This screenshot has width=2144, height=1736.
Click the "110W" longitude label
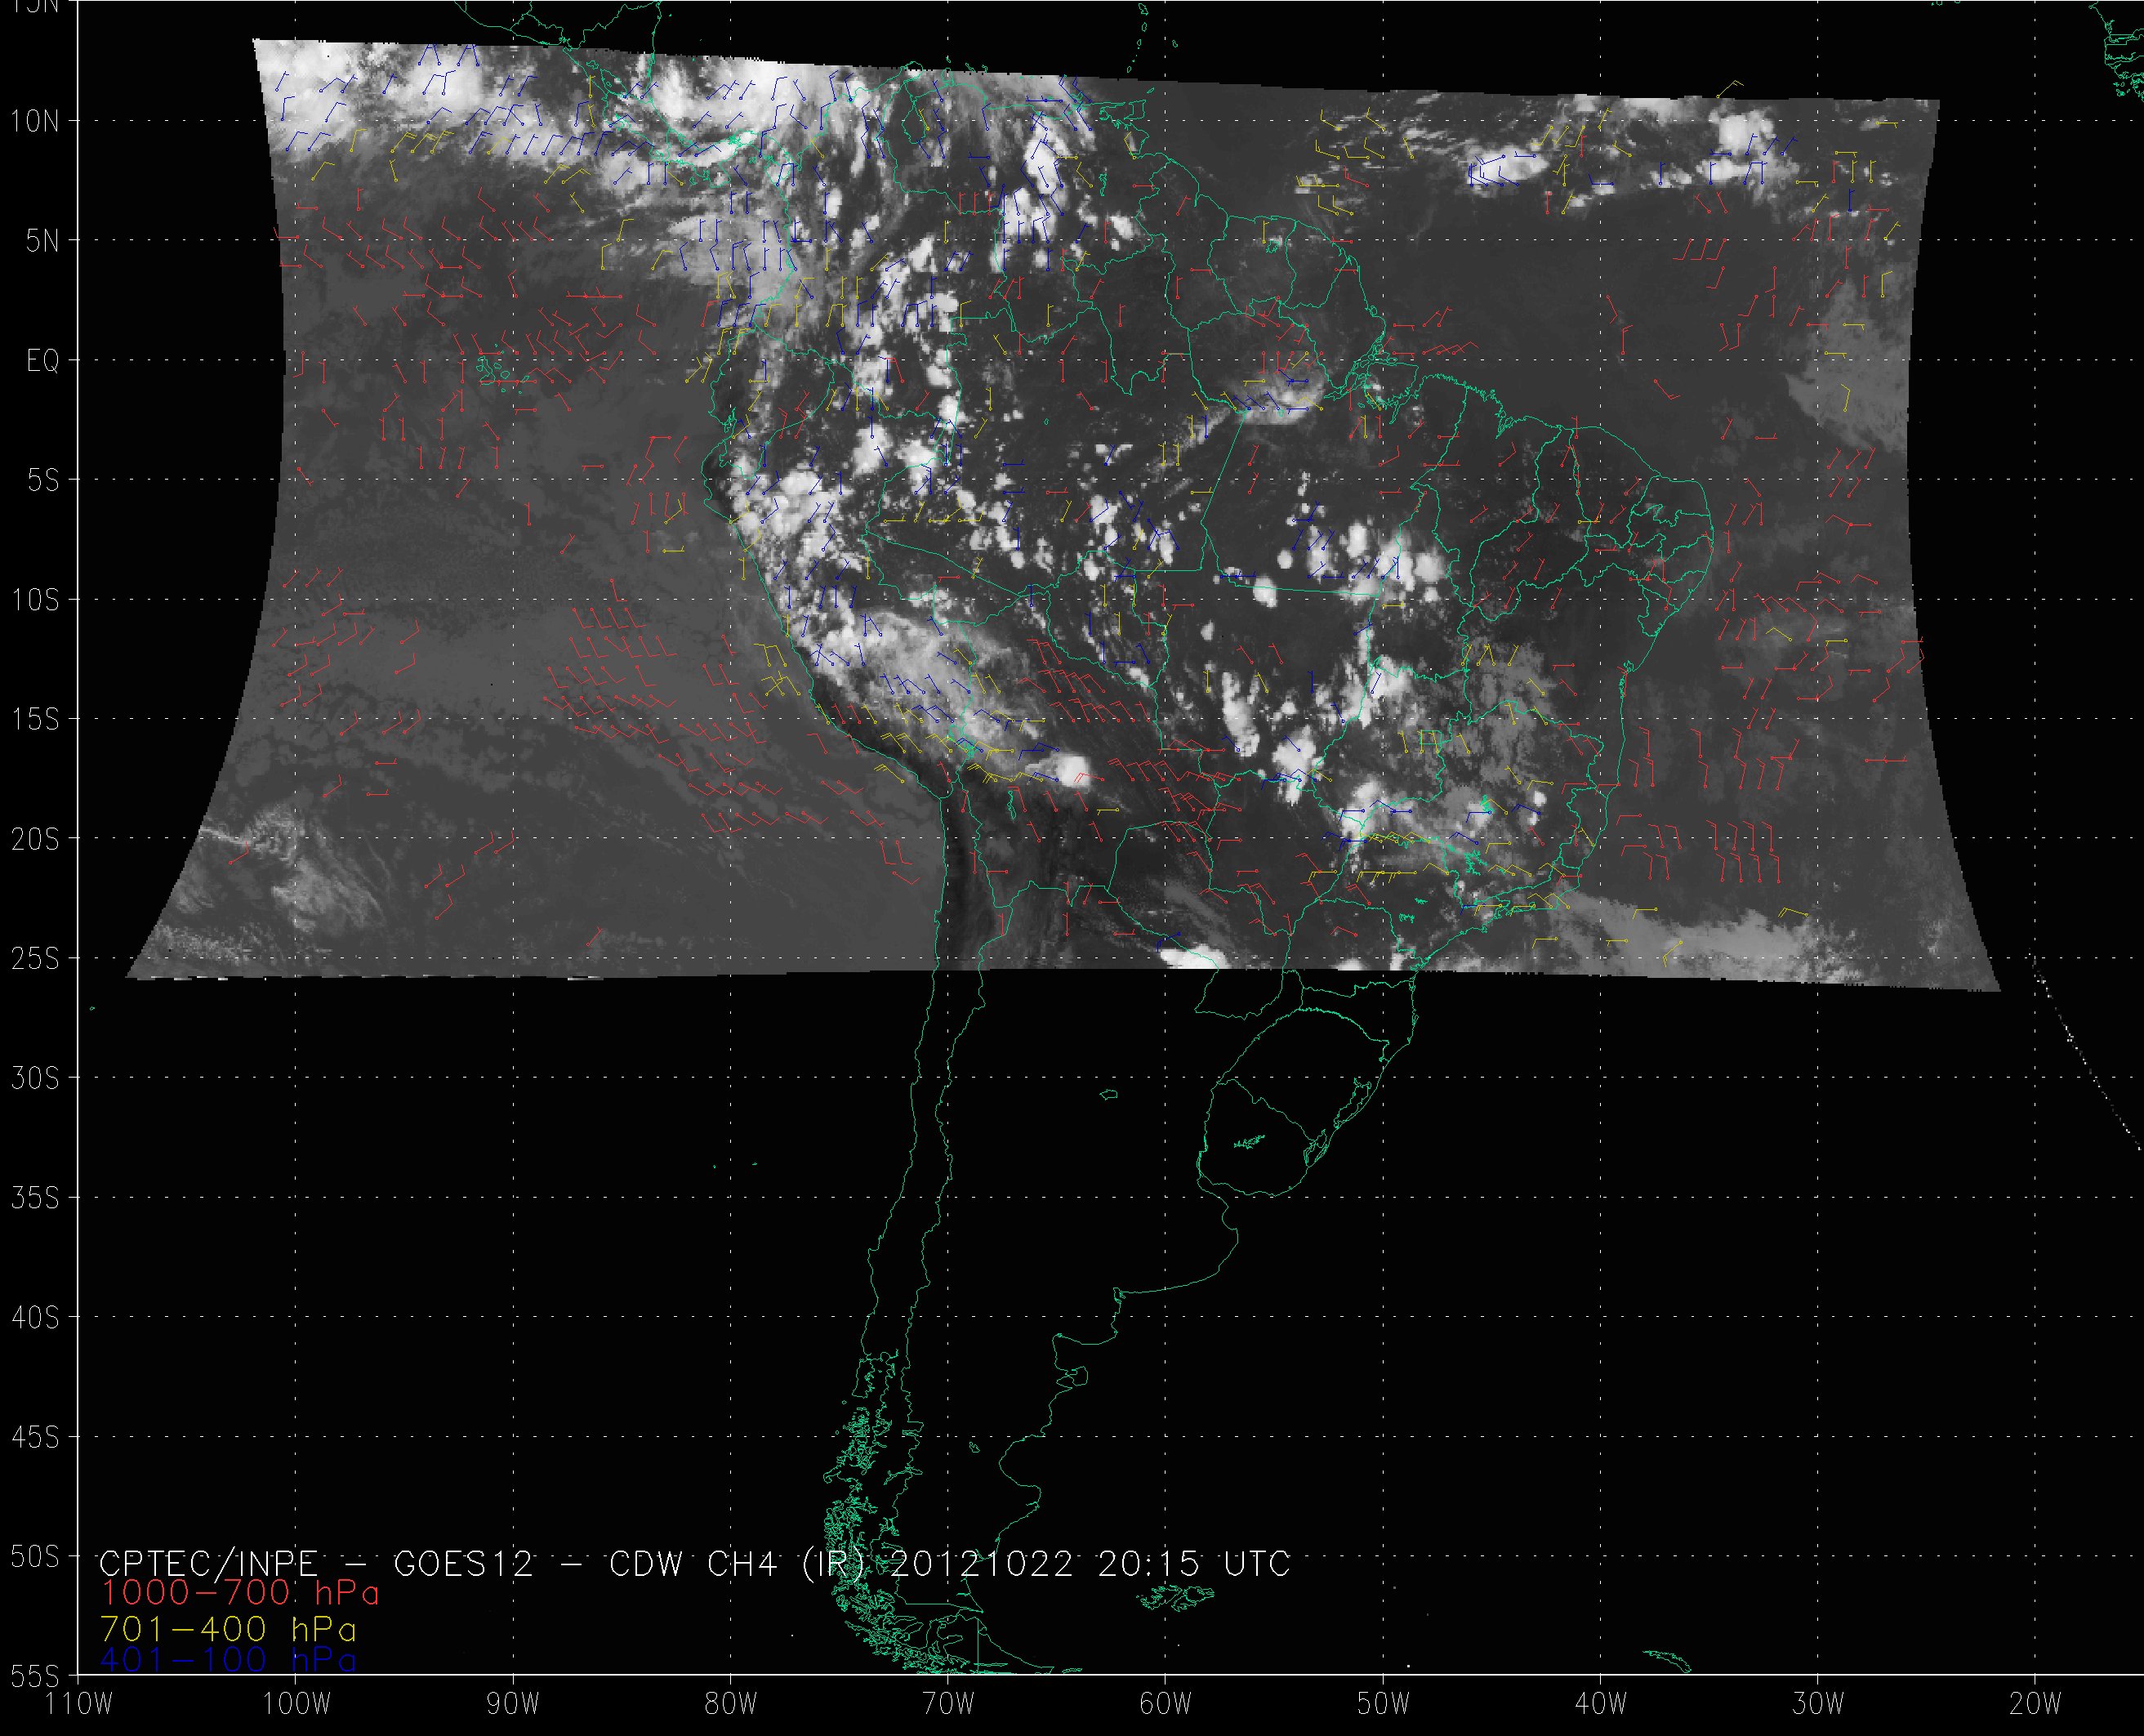coord(80,1704)
